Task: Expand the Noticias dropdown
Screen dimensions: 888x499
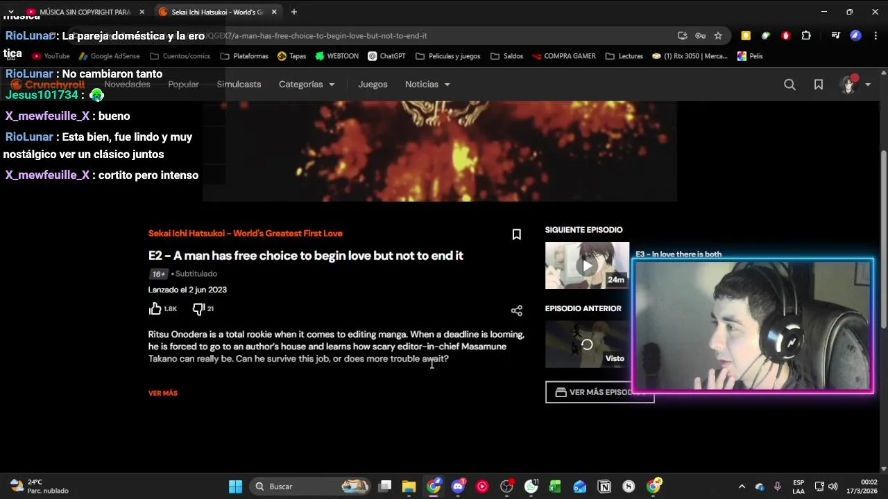Action: tap(427, 85)
